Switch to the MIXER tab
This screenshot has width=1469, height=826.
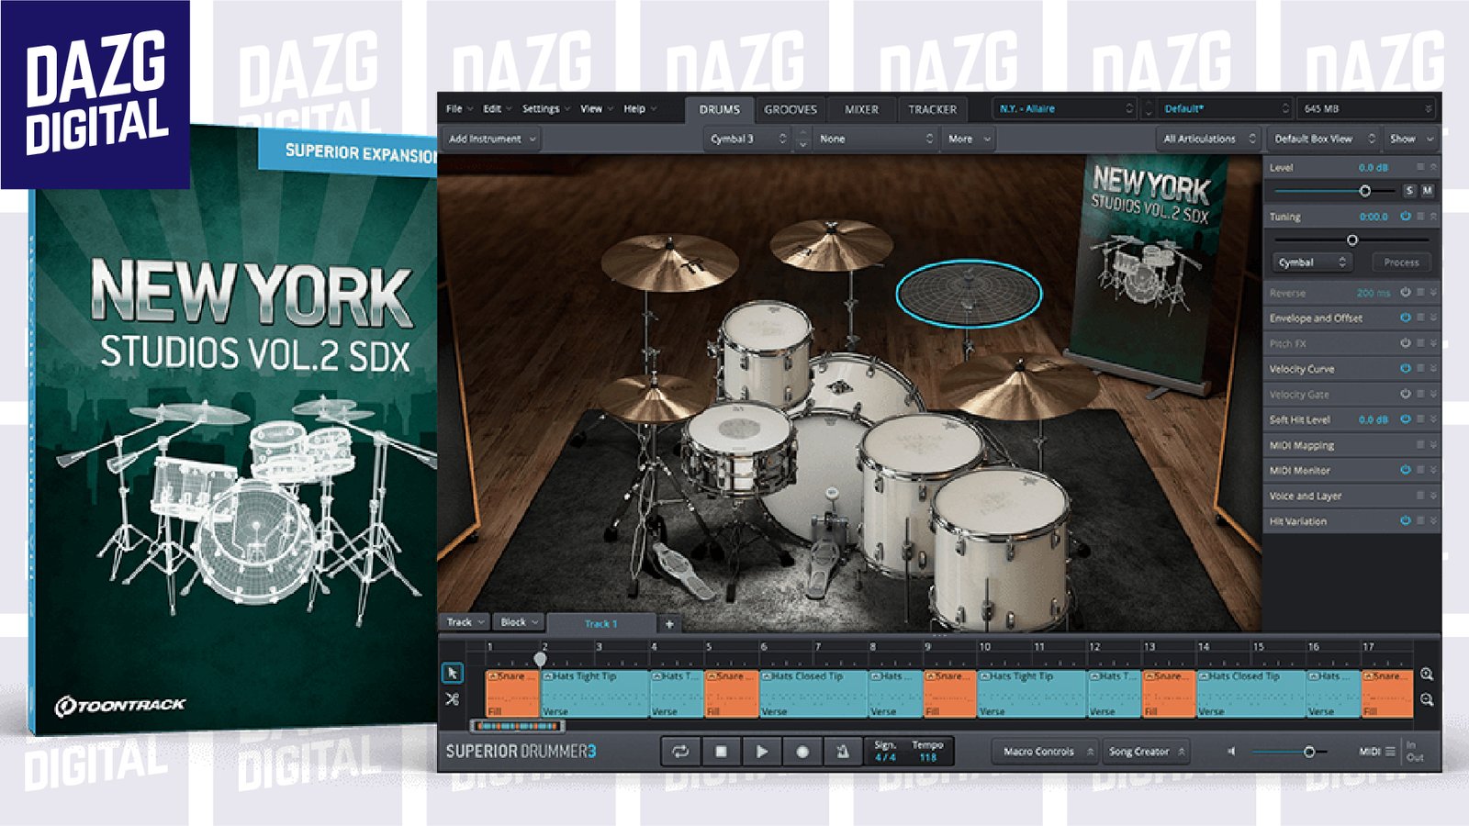point(861,109)
